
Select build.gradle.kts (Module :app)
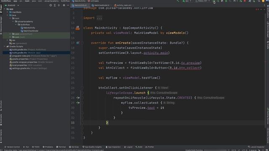point(36,53)
